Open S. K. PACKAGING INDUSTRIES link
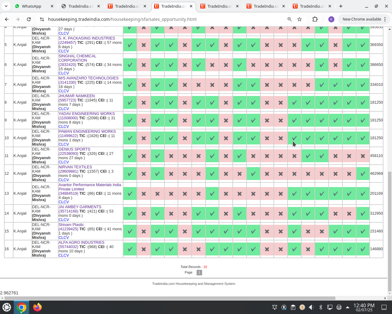392x314 pixels. point(87,38)
